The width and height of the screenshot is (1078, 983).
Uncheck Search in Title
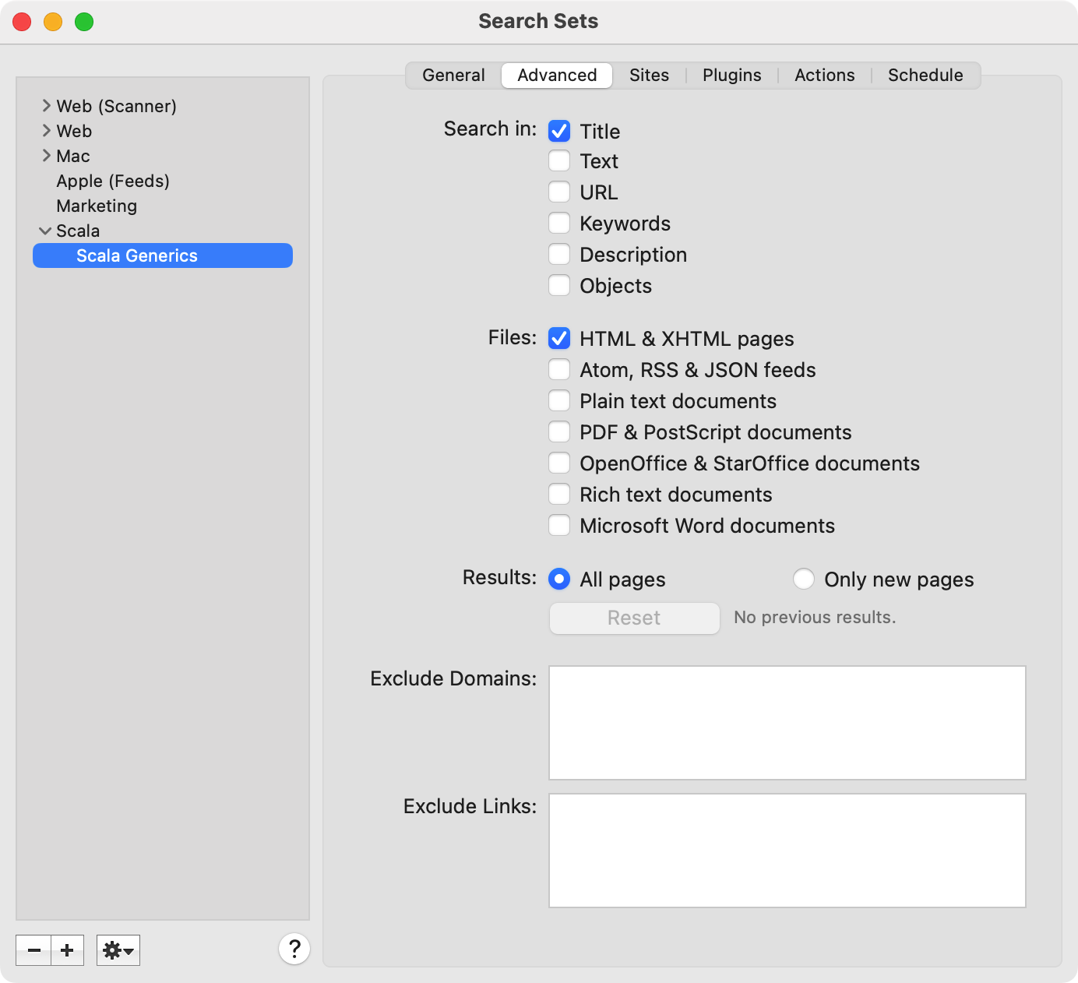click(559, 131)
